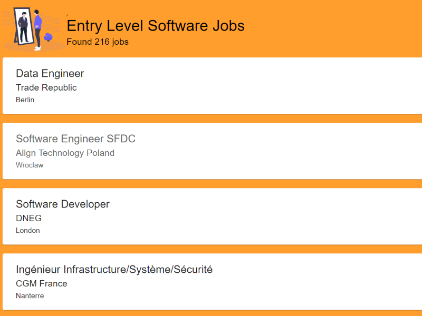The height and width of the screenshot is (316, 422).
Task: Click empty area of Data Engineer card
Action: [x=290, y=86]
